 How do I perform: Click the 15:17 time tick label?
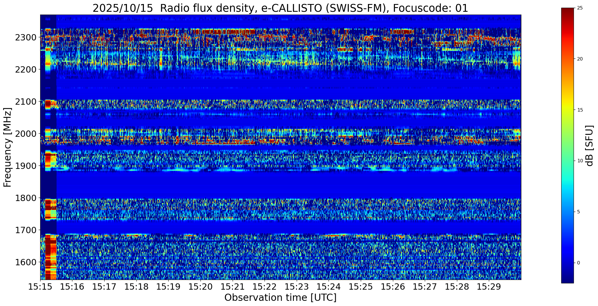[x=104, y=286]
